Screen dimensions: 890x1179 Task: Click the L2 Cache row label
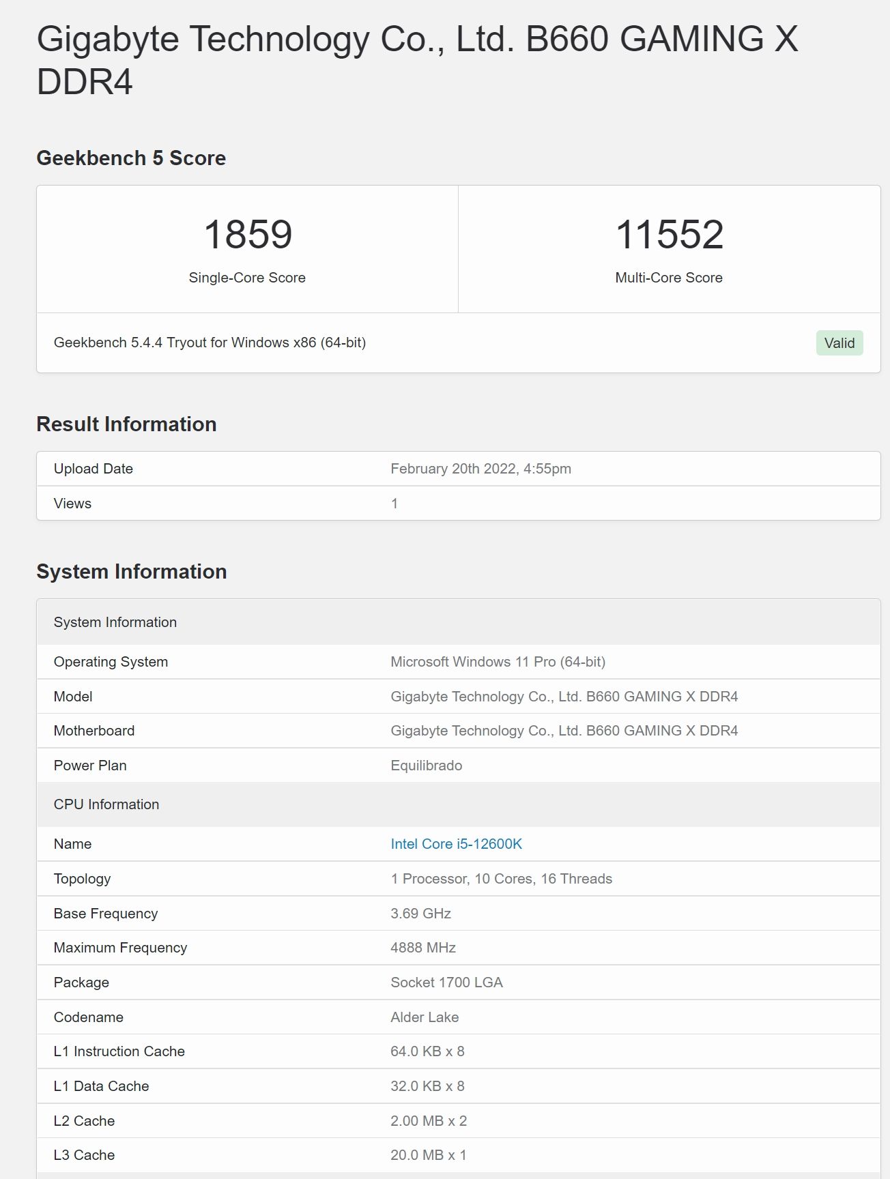pyautogui.click(x=84, y=1121)
